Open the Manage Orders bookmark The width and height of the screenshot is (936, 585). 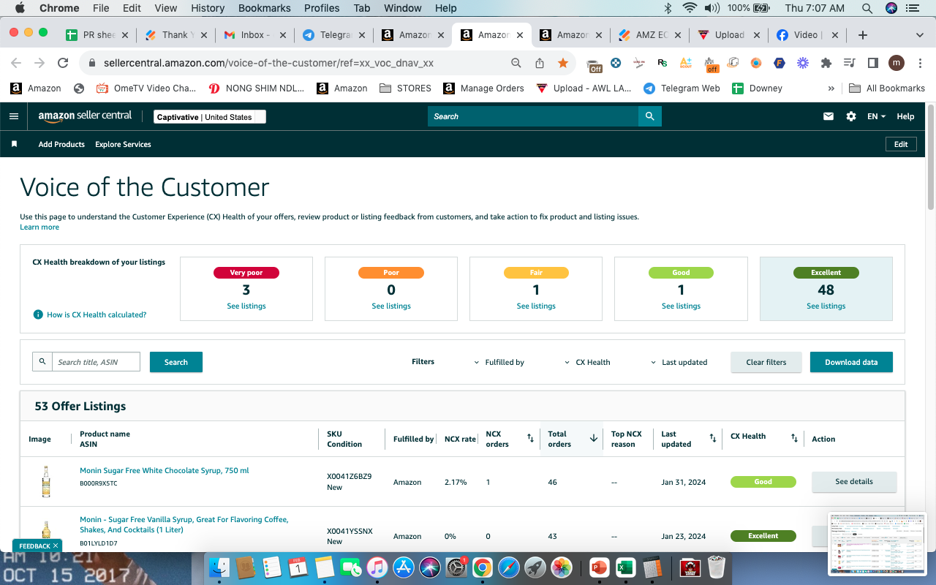tap(483, 88)
